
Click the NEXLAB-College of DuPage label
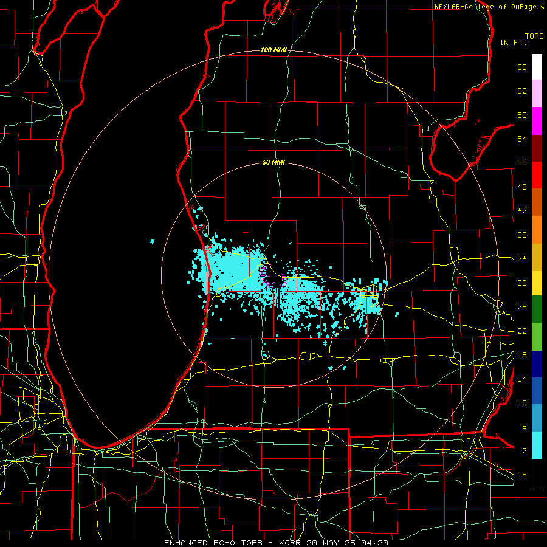[x=486, y=7]
